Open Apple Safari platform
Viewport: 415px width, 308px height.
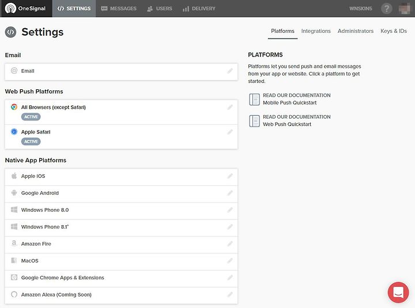point(121,136)
